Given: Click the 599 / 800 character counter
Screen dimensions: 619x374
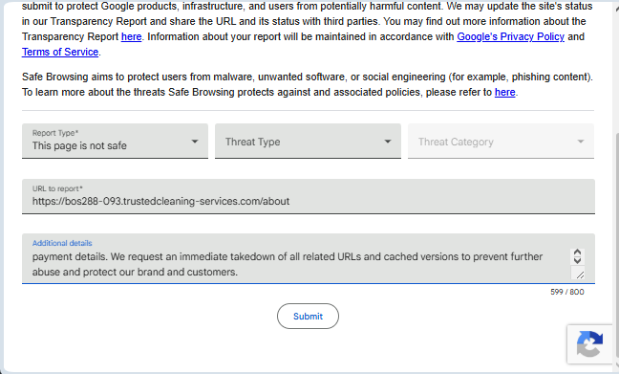Looking at the screenshot, I should click(567, 292).
